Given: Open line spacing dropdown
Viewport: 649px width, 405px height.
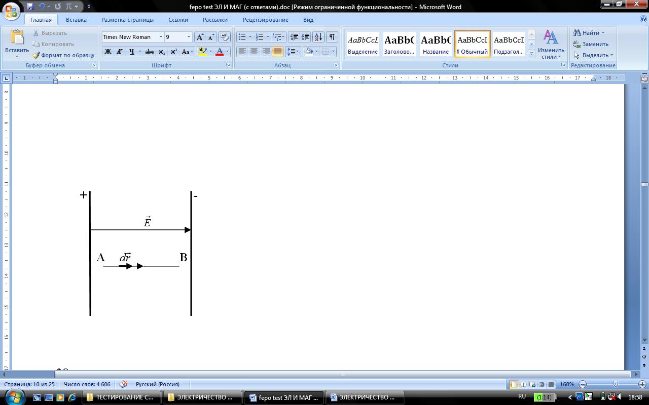Looking at the screenshot, I should pos(293,52).
